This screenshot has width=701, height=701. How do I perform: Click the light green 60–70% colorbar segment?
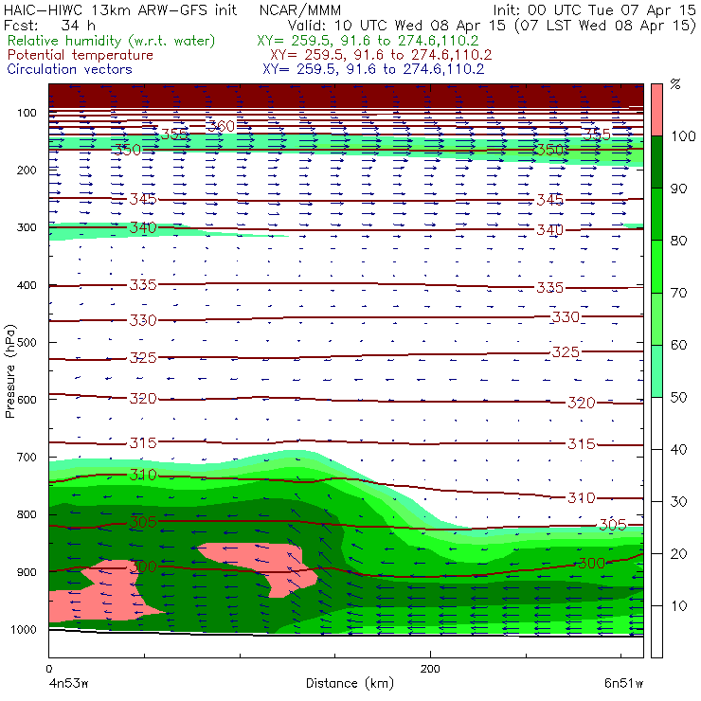pos(656,318)
